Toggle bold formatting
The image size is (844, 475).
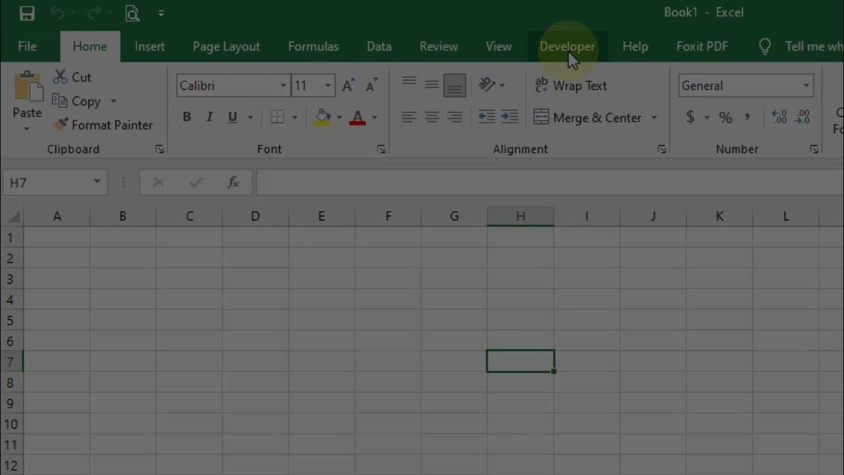(187, 117)
